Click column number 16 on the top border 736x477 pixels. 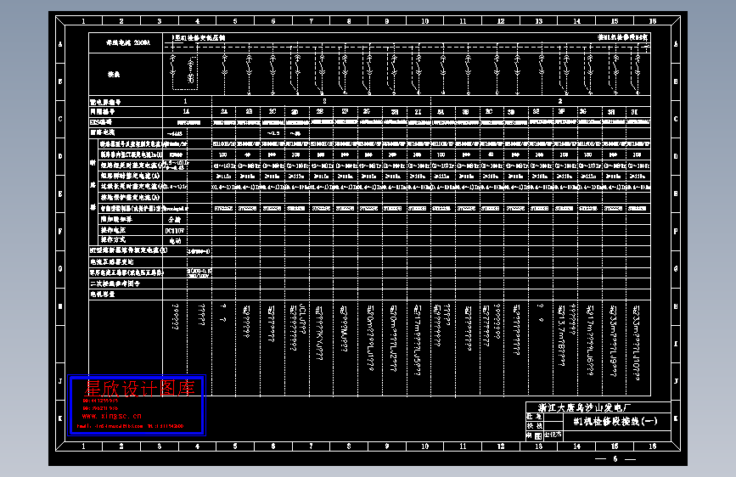pyautogui.click(x=653, y=21)
